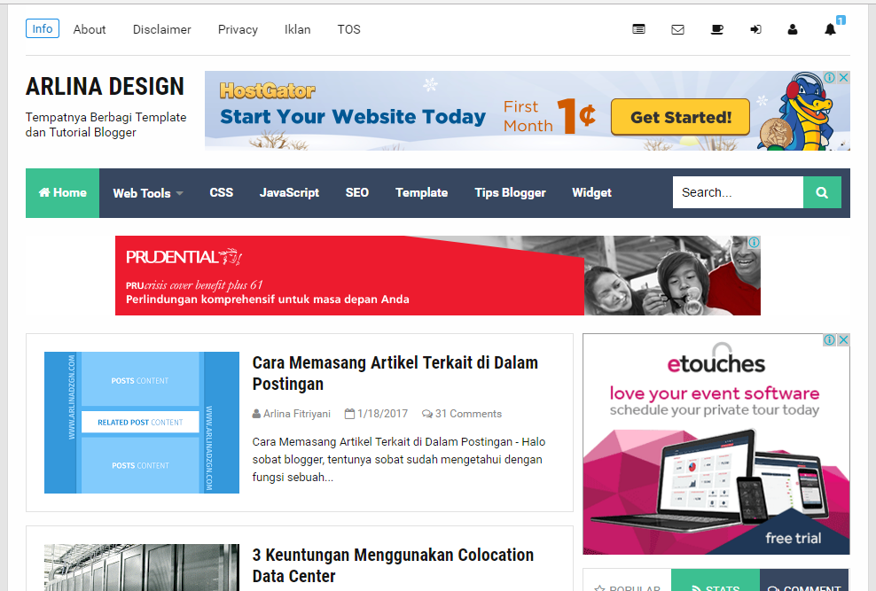
Task: Open the Disclaimer page link
Action: [x=162, y=29]
